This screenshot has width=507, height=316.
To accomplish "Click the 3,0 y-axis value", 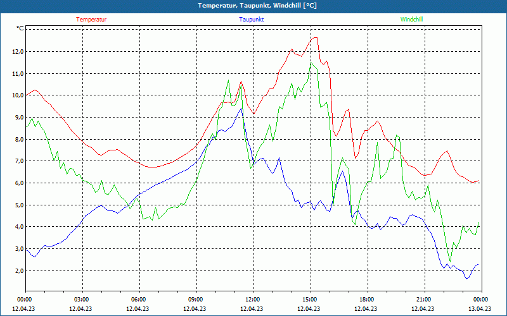I will click(x=19, y=249).
